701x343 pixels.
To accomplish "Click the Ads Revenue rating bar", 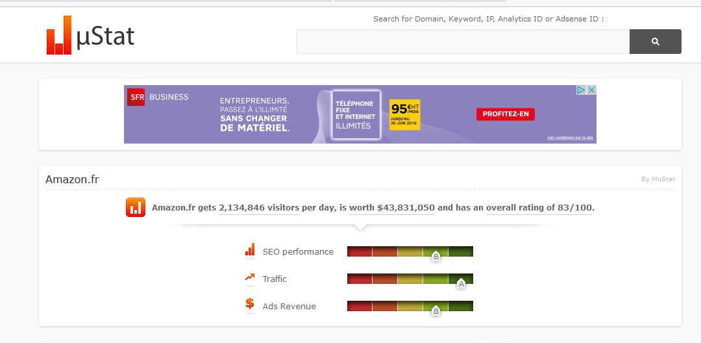I will [x=410, y=306].
